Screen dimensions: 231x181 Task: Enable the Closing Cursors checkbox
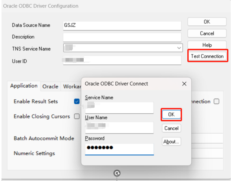[77, 116]
